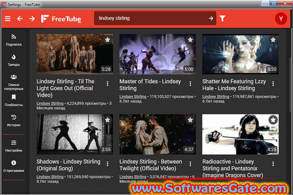The image size is (293, 195).
Task: Open История history
Action: [14, 121]
